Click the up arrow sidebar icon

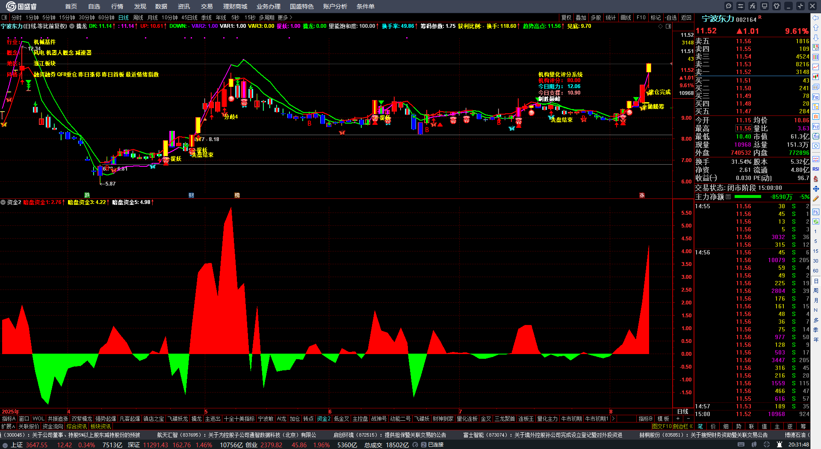click(x=816, y=27)
